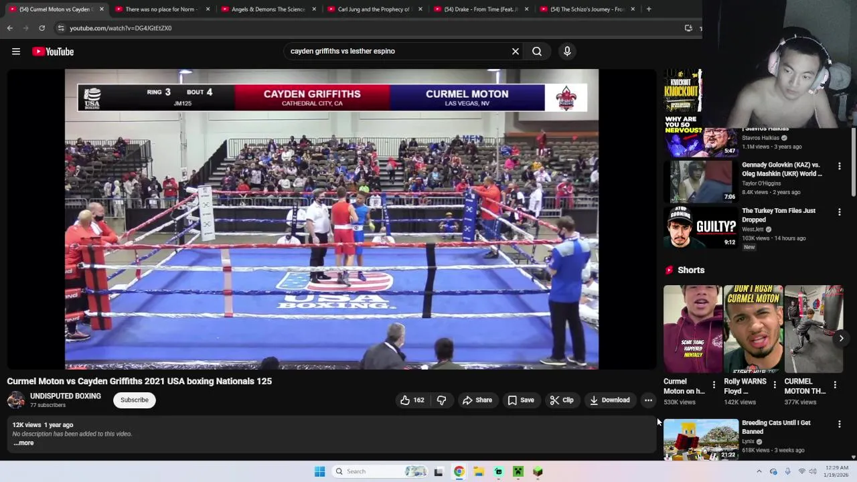Open options for 'Curmel Moton on h...' short
This screenshot has width=857, height=482.
click(714, 385)
